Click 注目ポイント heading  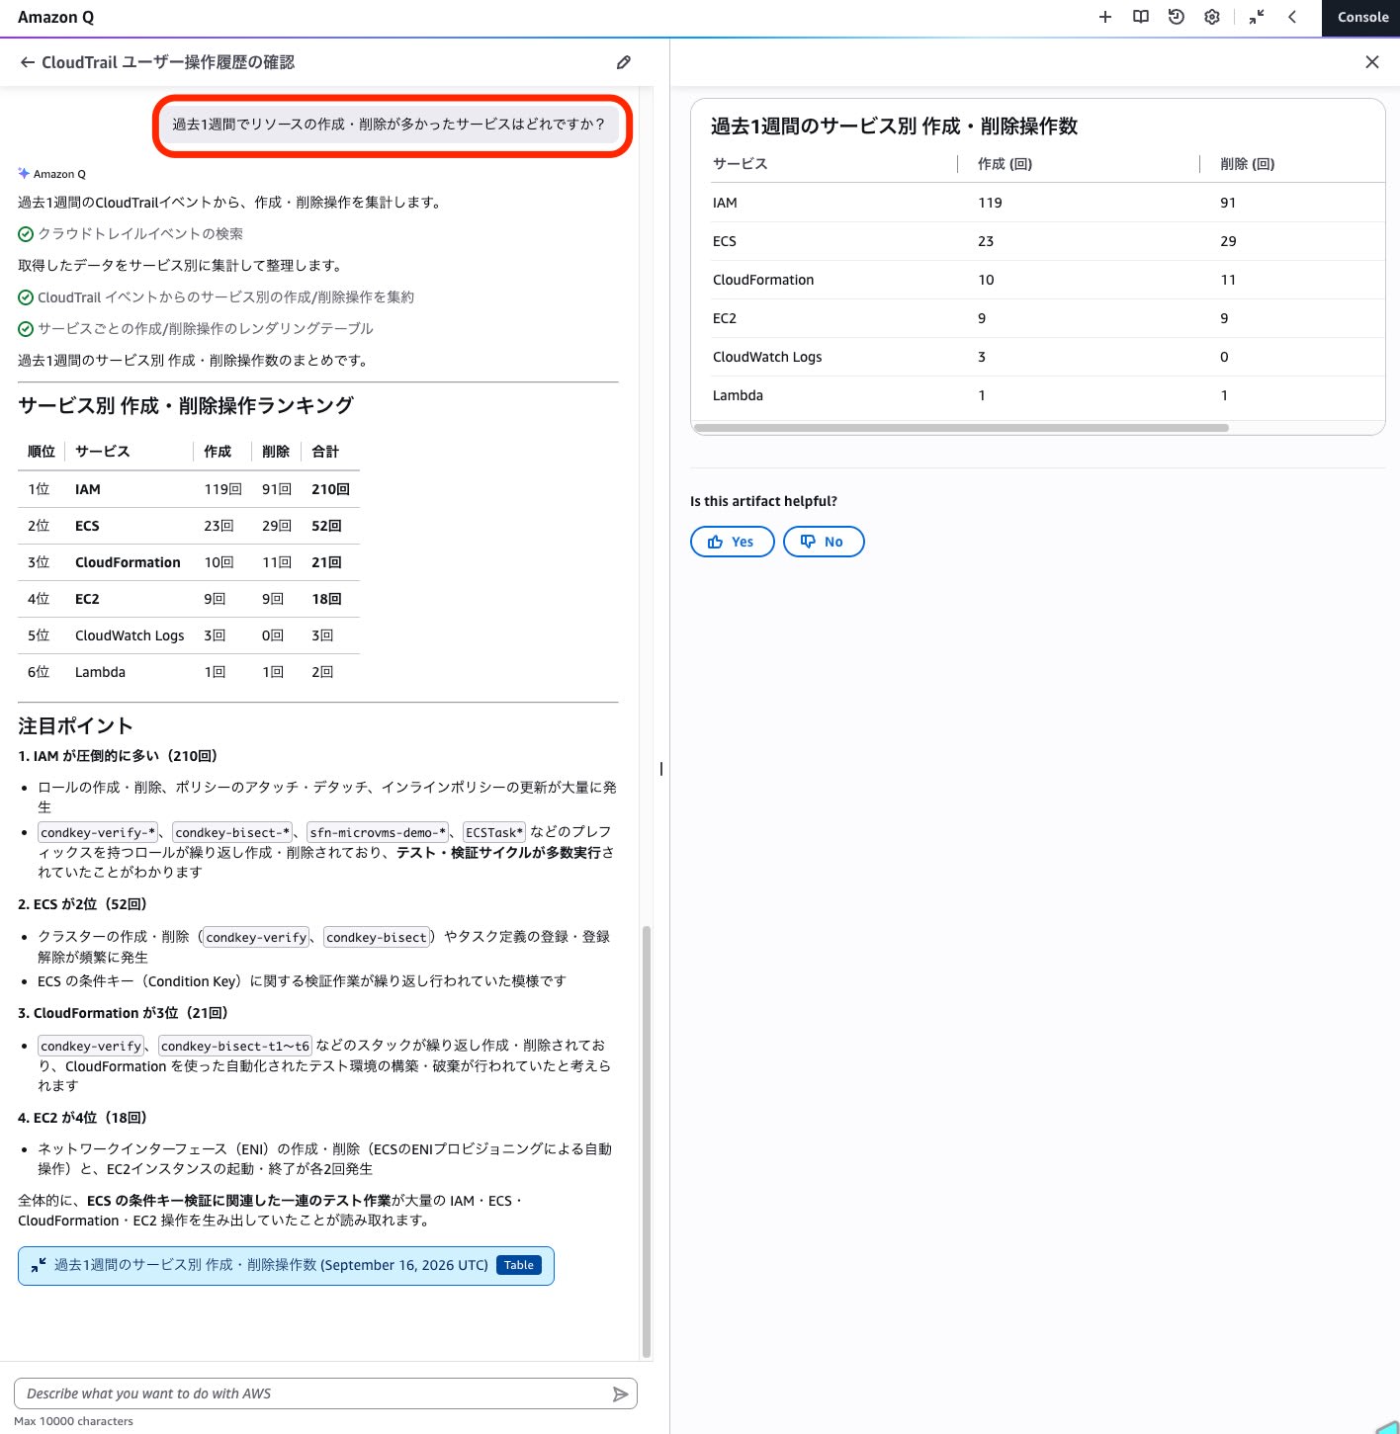tap(75, 726)
